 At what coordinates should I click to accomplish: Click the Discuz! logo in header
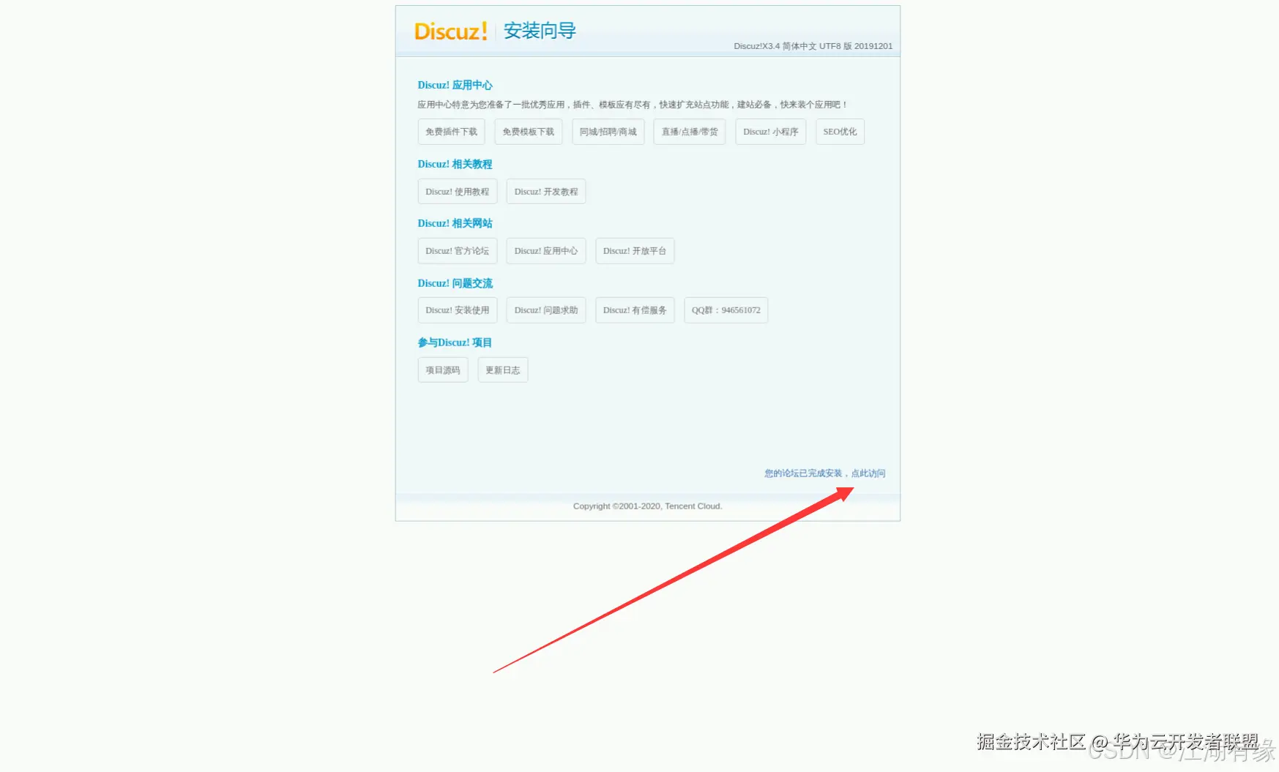pos(451,31)
